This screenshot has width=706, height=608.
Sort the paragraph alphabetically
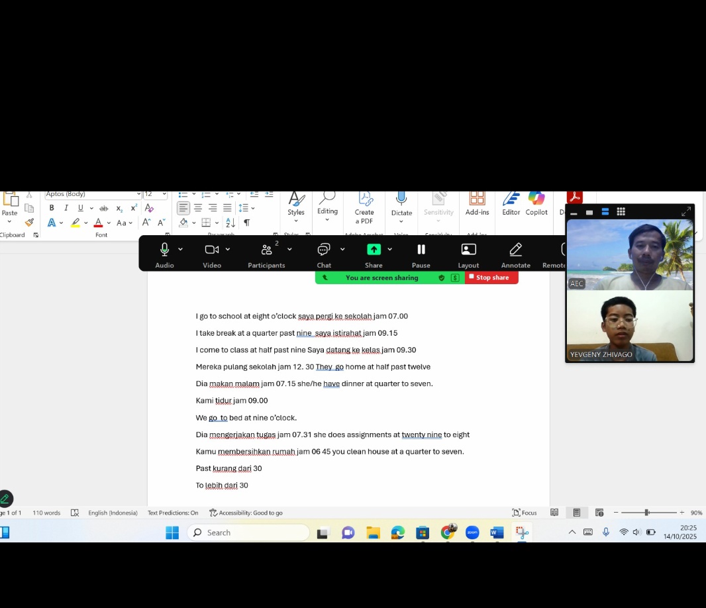[230, 223]
